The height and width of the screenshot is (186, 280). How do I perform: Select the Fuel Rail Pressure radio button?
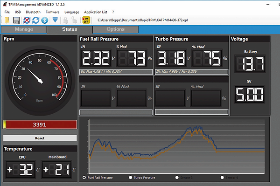click(84, 178)
